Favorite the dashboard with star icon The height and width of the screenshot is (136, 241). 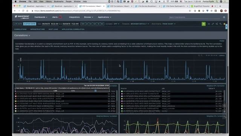coord(224,24)
